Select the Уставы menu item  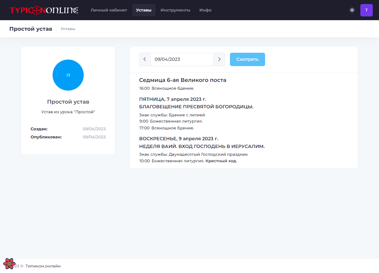tap(144, 10)
